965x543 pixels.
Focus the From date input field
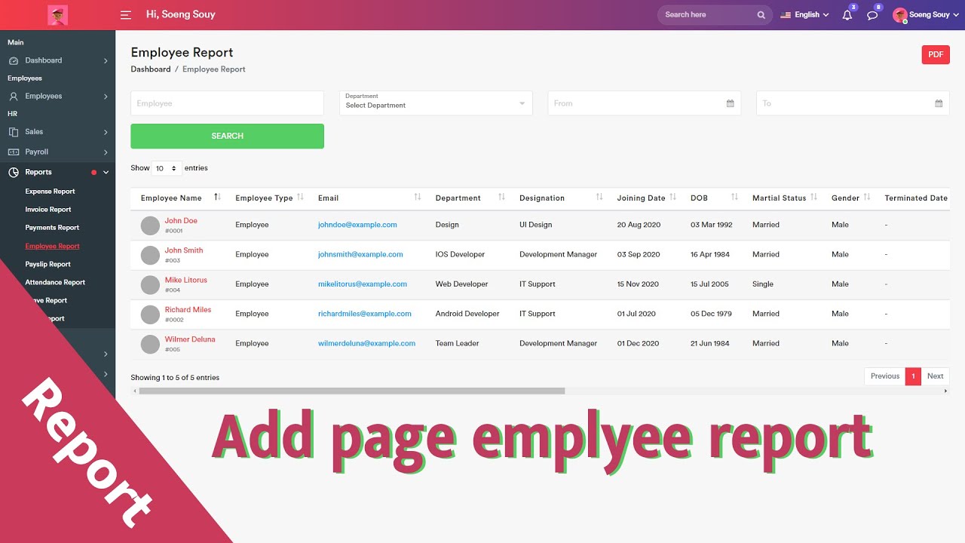click(645, 103)
